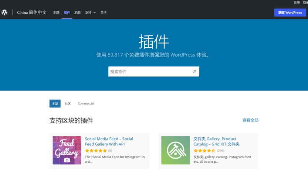
Task: Click the Social Media Feed for Instagram description
Action: [x=115, y=159]
